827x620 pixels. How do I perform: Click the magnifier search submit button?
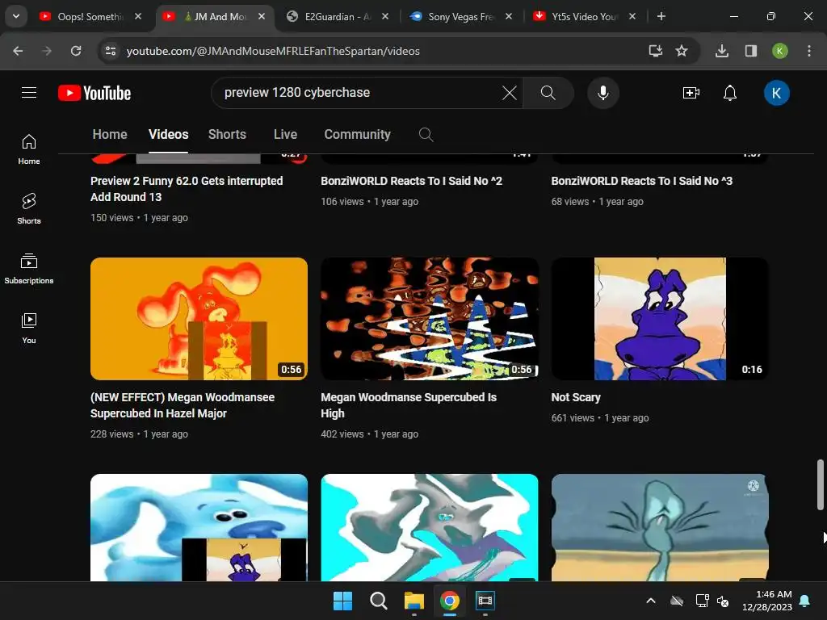548,93
